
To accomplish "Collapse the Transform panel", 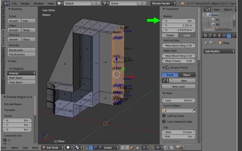I will click(164, 9).
